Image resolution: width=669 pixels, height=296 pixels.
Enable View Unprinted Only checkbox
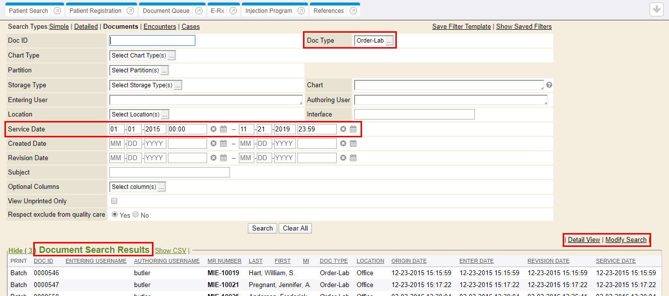[x=114, y=201]
